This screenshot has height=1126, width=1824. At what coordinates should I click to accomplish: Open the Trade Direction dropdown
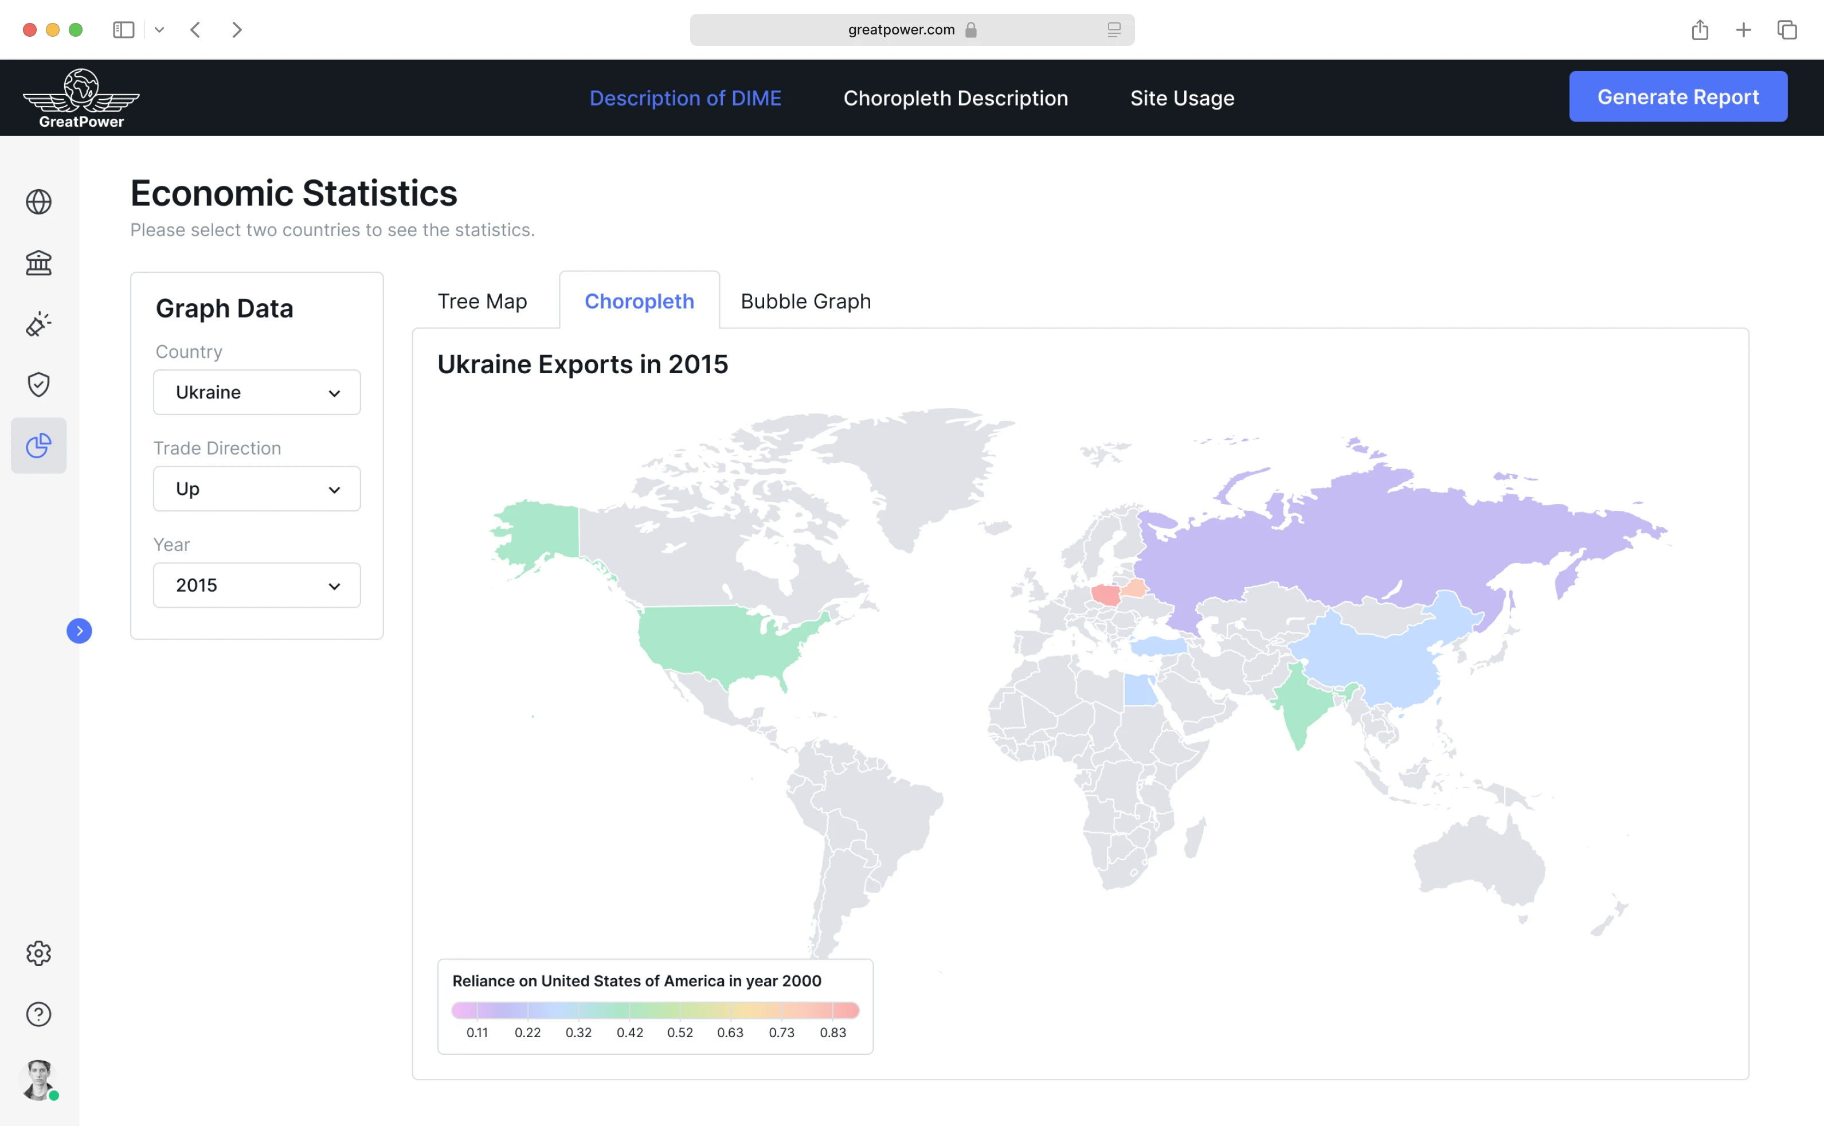(x=257, y=489)
